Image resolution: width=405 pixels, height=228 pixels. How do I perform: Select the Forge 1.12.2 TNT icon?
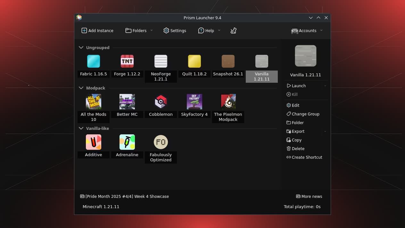pyautogui.click(x=127, y=61)
